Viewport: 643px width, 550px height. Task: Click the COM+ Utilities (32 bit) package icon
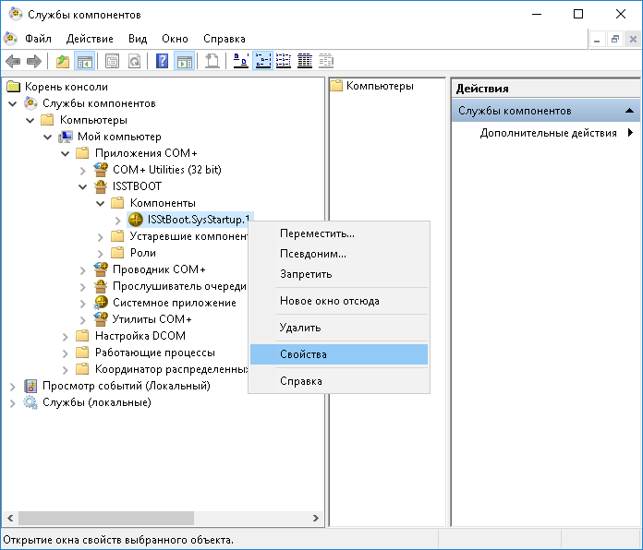[101, 170]
